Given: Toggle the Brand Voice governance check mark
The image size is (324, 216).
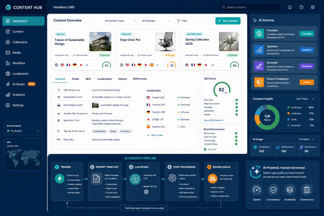Looking at the screenshot, I should point(236,133).
